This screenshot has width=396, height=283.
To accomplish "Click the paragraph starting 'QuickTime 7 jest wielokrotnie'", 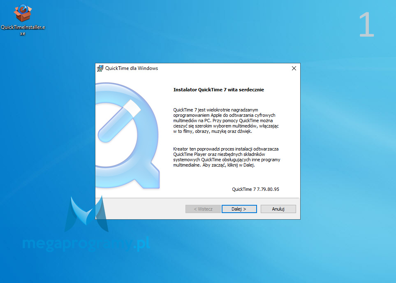I will 226,121.
